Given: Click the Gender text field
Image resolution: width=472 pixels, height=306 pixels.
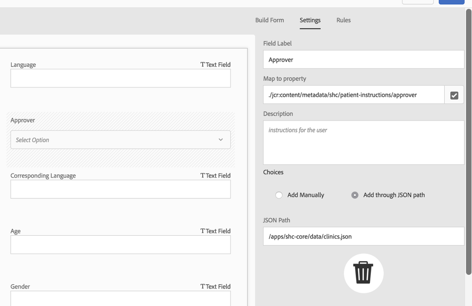Looking at the screenshot, I should (120, 298).
